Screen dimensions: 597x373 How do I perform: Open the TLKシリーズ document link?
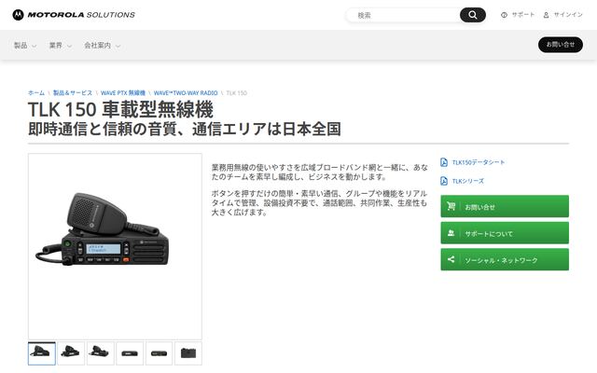468,181
